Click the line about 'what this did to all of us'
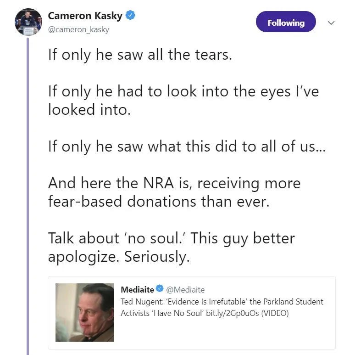The width and height of the screenshot is (344, 355). coord(186,147)
